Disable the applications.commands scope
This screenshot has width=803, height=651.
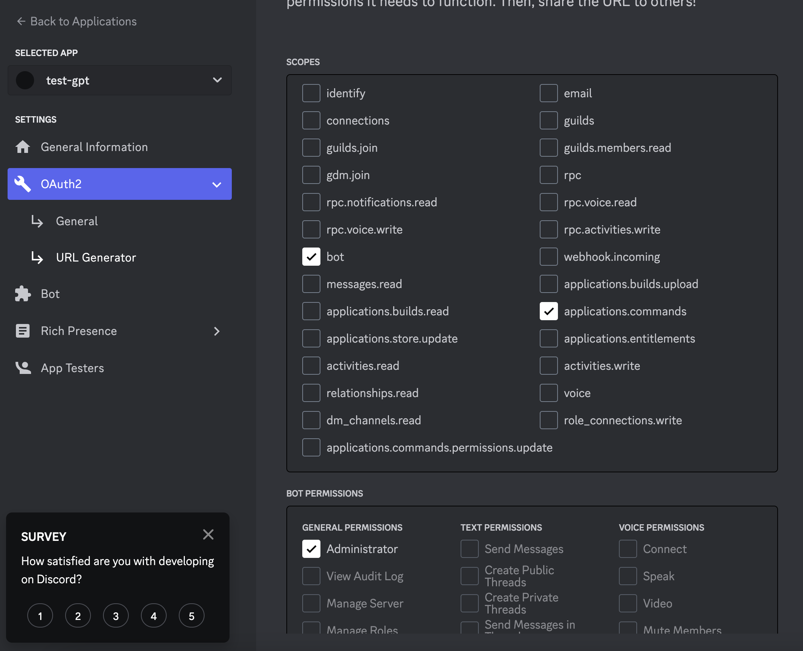pyautogui.click(x=548, y=311)
